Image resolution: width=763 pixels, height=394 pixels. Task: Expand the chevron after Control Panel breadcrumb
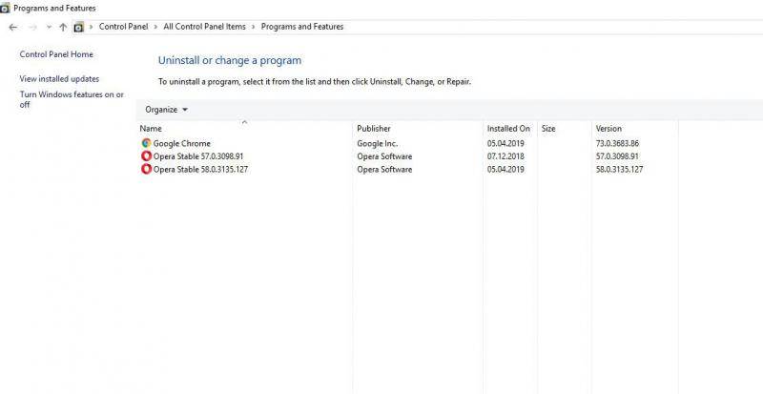point(155,27)
